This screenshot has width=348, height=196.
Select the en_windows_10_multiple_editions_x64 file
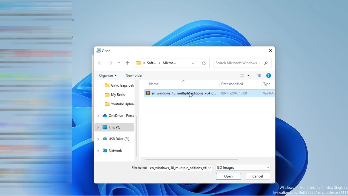coord(210,93)
